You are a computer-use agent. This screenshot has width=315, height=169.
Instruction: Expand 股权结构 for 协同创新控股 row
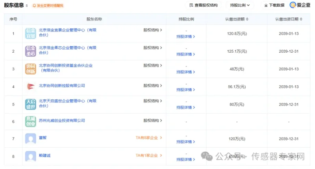point(153,86)
